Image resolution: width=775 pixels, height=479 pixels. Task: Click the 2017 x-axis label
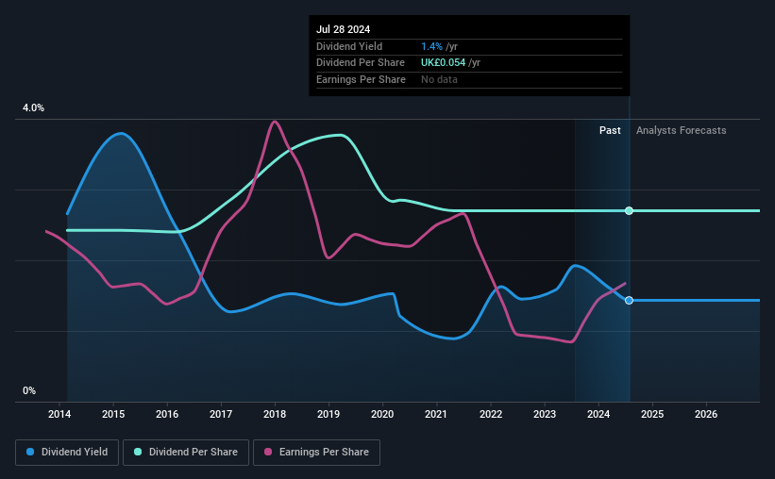pyautogui.click(x=221, y=414)
